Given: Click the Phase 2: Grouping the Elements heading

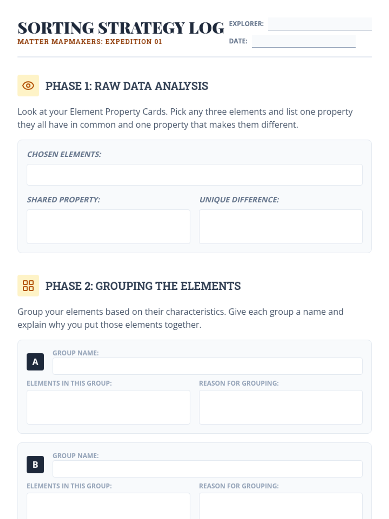Looking at the screenshot, I should click(x=143, y=286).
